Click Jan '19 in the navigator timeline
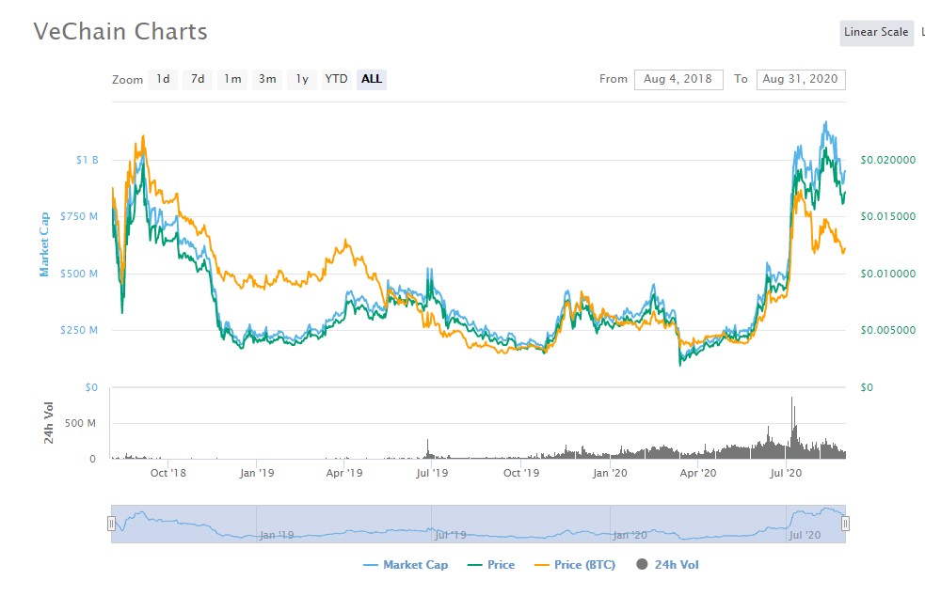The height and width of the screenshot is (596, 925). pyautogui.click(x=277, y=535)
